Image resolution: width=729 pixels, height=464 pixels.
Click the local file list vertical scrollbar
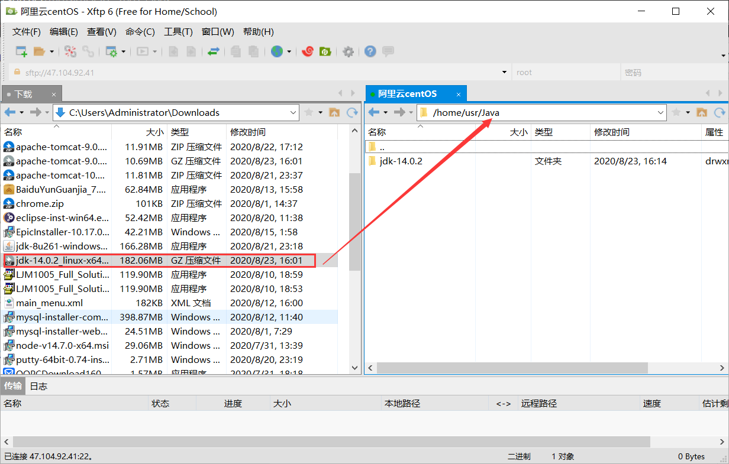[354, 222]
